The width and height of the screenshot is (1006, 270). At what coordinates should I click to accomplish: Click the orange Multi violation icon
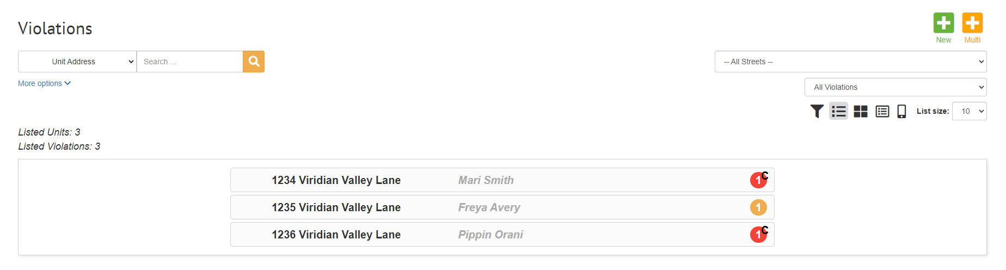tap(972, 23)
